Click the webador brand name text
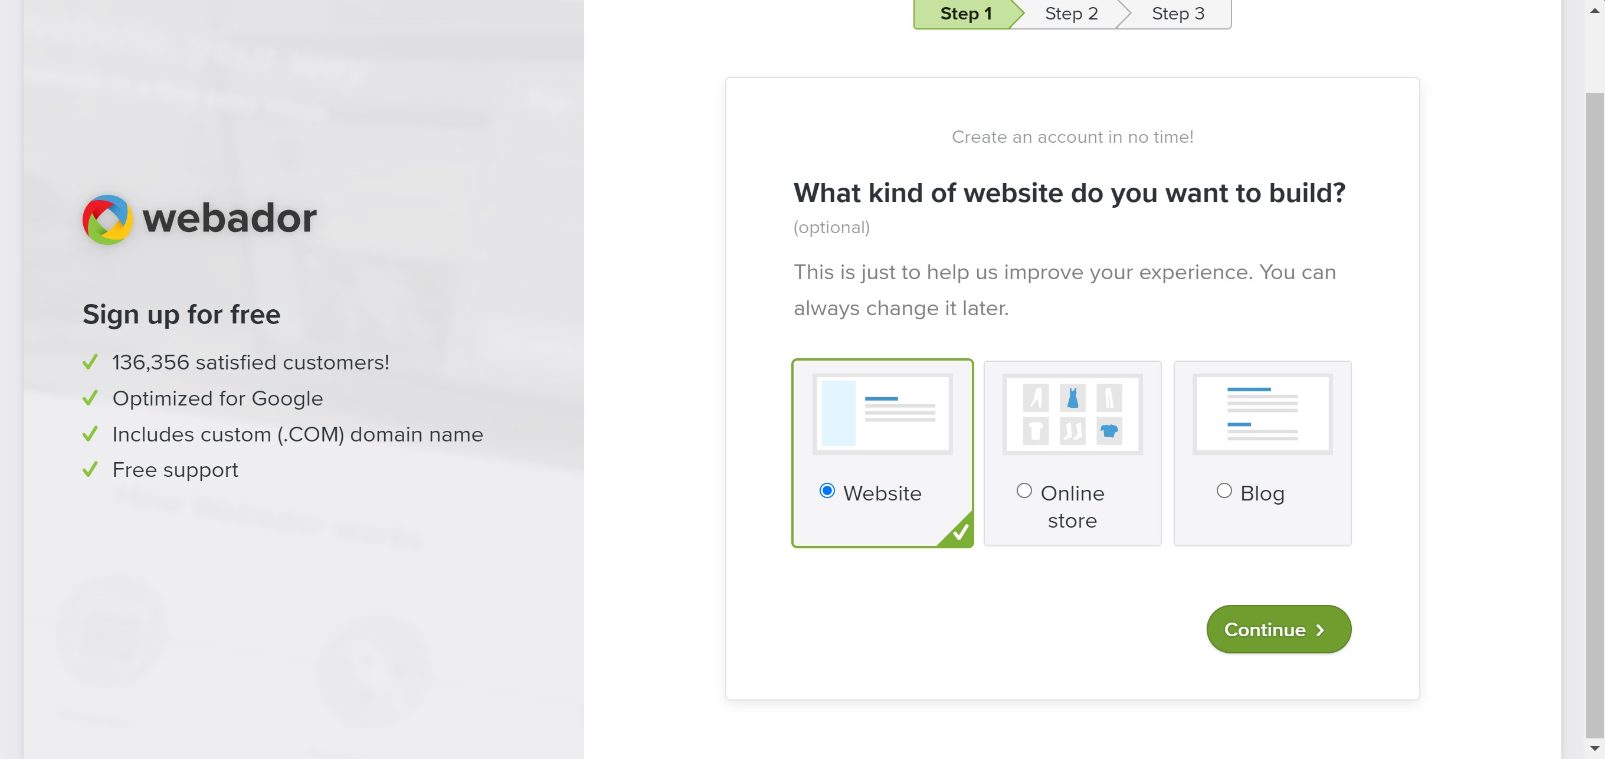The image size is (1605, 759). tap(230, 218)
